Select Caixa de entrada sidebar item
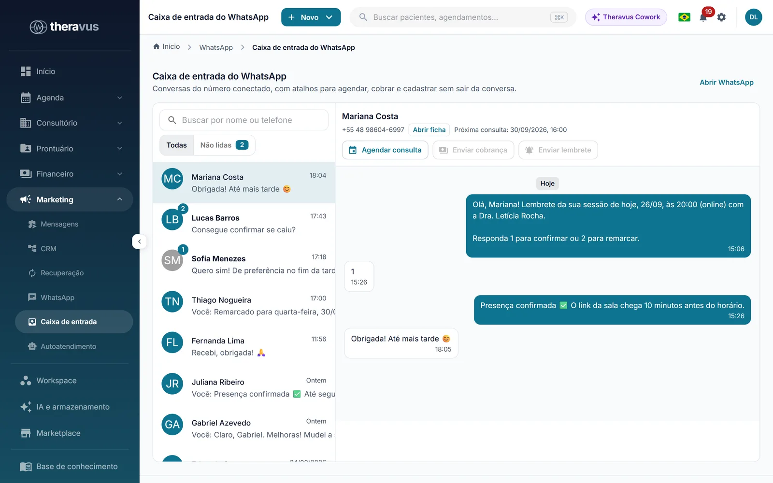Image resolution: width=773 pixels, height=483 pixels. 74,322
